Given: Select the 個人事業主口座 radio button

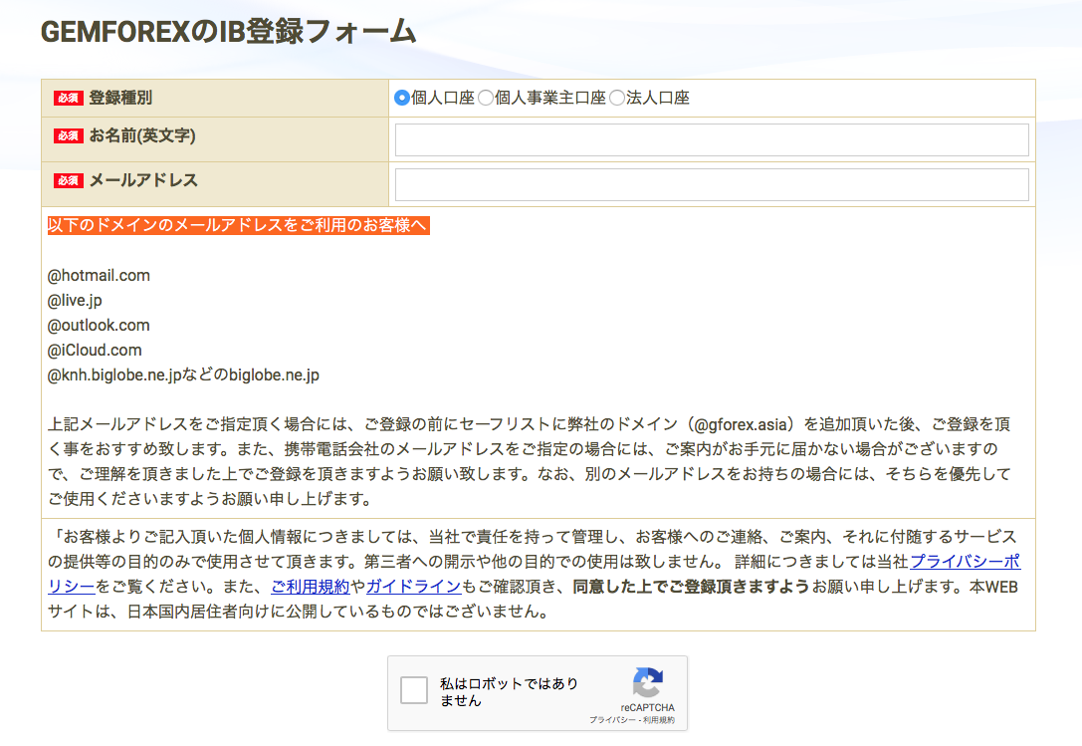Looking at the screenshot, I should tap(486, 98).
